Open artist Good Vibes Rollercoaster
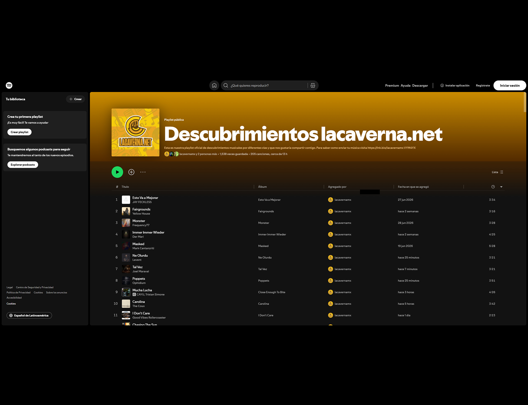The height and width of the screenshot is (405, 528). point(149,318)
